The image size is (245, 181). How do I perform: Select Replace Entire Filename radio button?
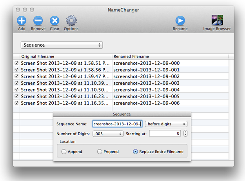(135, 152)
